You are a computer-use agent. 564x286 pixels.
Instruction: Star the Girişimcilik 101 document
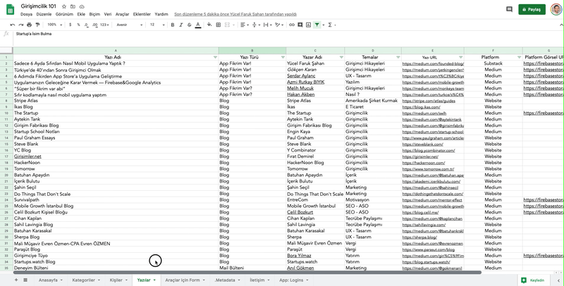[64, 6]
